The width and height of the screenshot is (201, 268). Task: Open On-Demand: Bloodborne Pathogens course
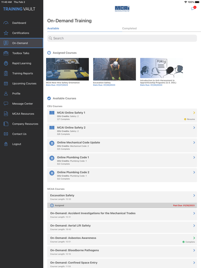[x=122, y=252]
